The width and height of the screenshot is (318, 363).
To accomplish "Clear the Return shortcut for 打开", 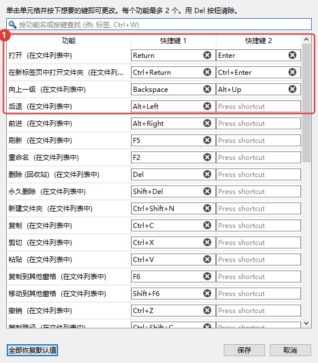I will point(207,55).
